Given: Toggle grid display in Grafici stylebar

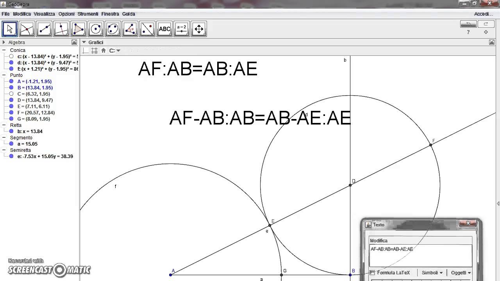Looking at the screenshot, I should pyautogui.click(x=95, y=50).
